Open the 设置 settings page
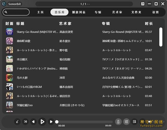 (155, 12)
